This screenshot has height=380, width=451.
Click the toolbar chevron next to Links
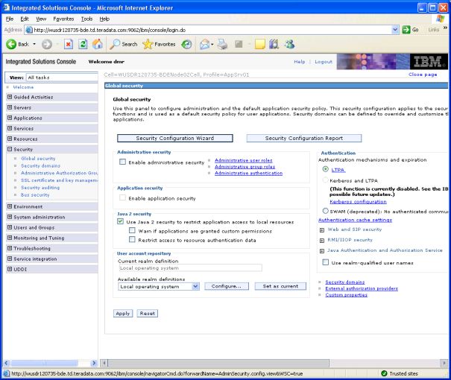445,28
